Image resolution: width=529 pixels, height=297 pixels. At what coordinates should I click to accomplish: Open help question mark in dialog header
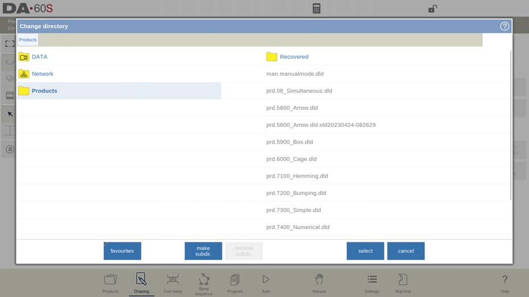pyautogui.click(x=504, y=26)
